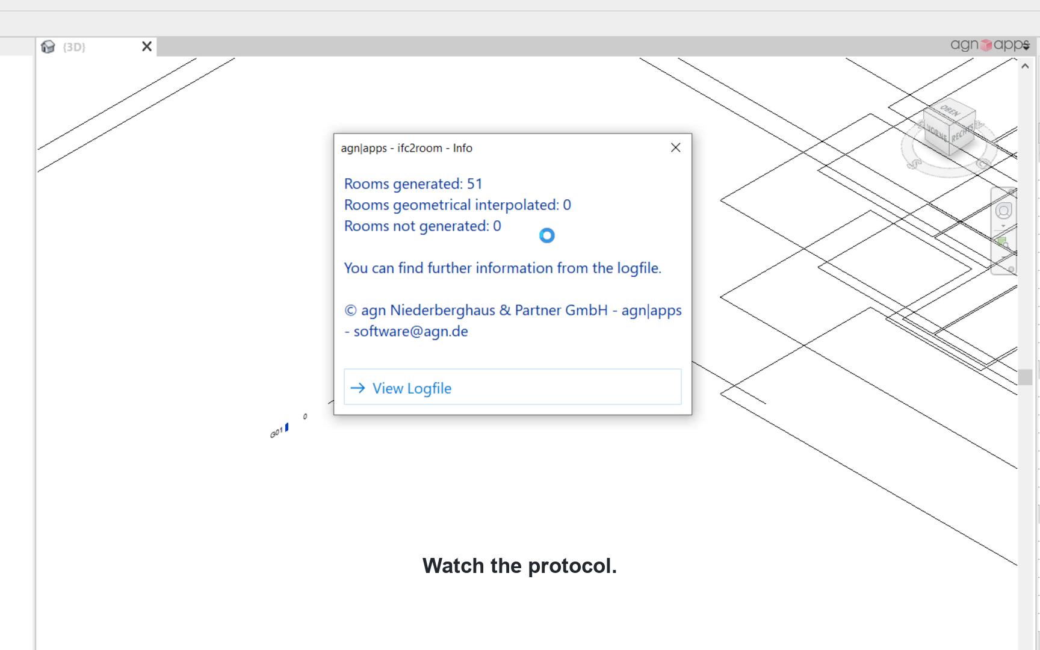
Task: Click the logfile information sentence
Action: pyautogui.click(x=503, y=268)
